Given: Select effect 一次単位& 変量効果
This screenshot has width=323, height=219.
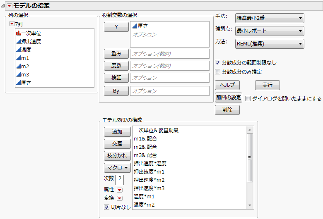Looking at the screenshot, I should point(156,131).
